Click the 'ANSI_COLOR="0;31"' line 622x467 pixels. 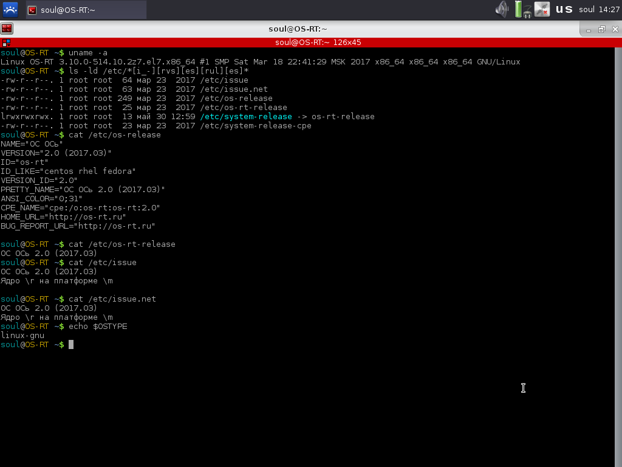41,199
